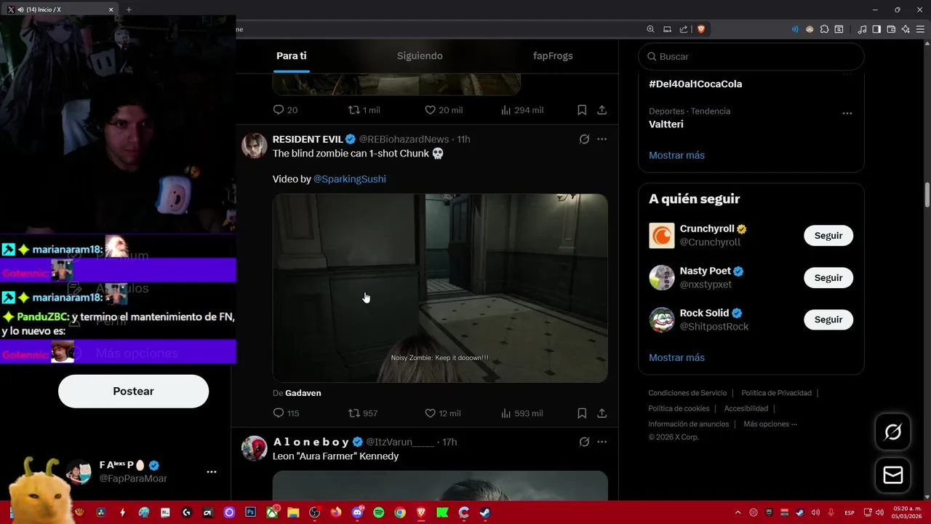Viewport: 931px width, 524px height.
Task: Click the share page icon in address bar
Action: pyautogui.click(x=684, y=29)
